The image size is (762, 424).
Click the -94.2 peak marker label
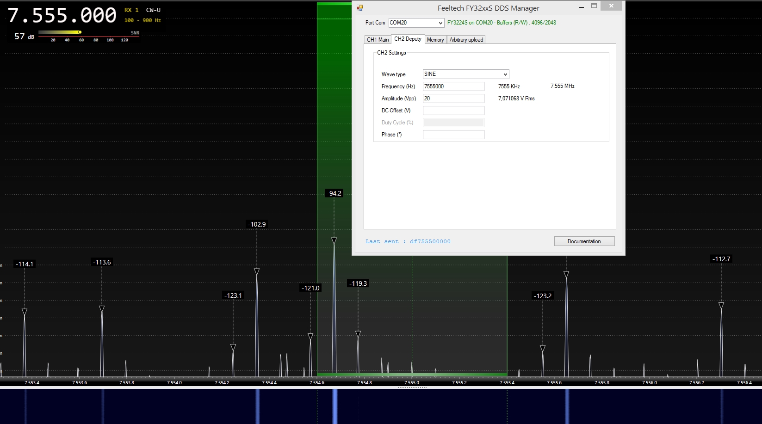click(335, 193)
